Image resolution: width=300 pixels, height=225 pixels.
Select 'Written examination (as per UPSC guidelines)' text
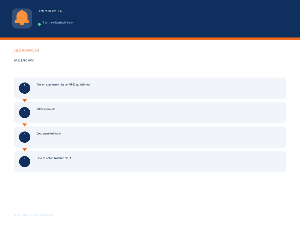coord(63,85)
